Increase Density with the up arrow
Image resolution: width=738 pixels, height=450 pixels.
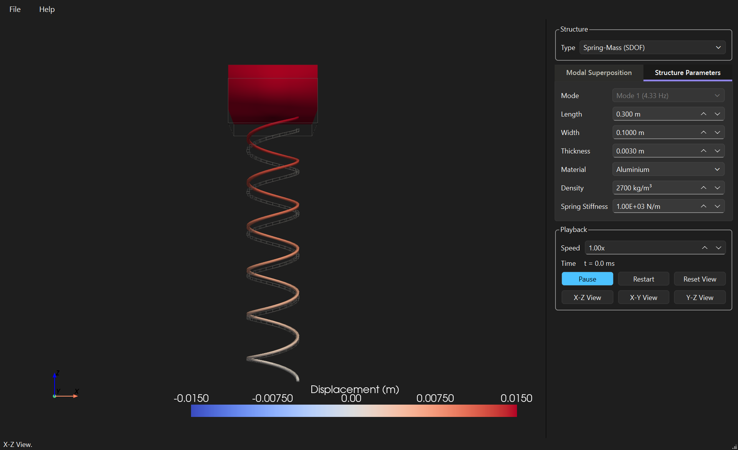pos(703,188)
